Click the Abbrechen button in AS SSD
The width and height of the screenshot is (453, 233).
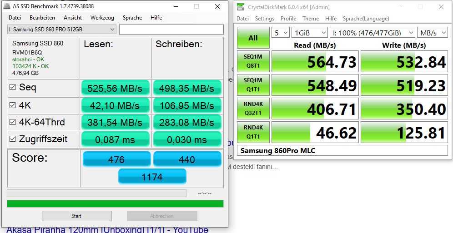coord(162,216)
